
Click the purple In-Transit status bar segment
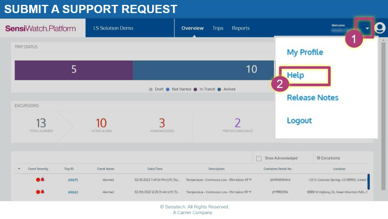[74, 70]
